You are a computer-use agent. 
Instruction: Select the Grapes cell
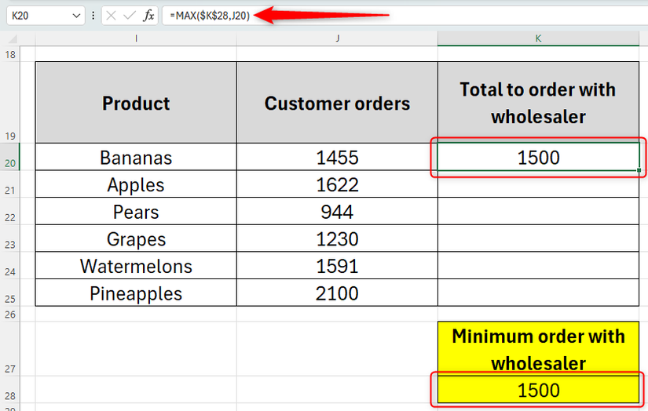pos(136,238)
